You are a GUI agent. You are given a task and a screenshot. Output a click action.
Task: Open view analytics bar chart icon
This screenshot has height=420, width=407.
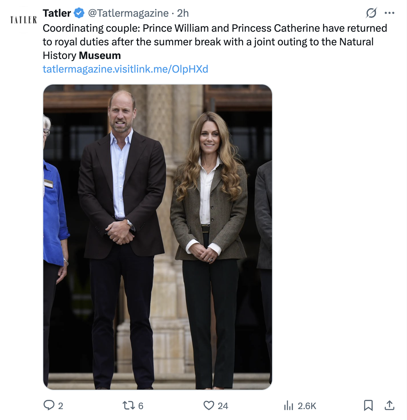(288, 405)
